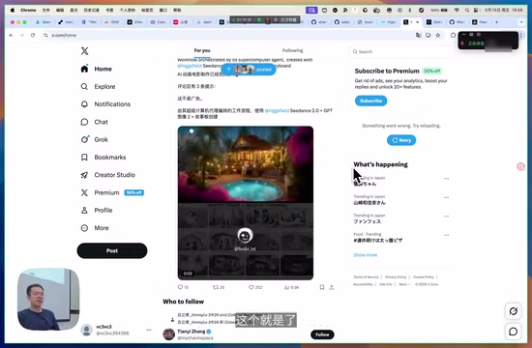
Task: Click the @higgsfield mention in translated text
Action: point(277,110)
